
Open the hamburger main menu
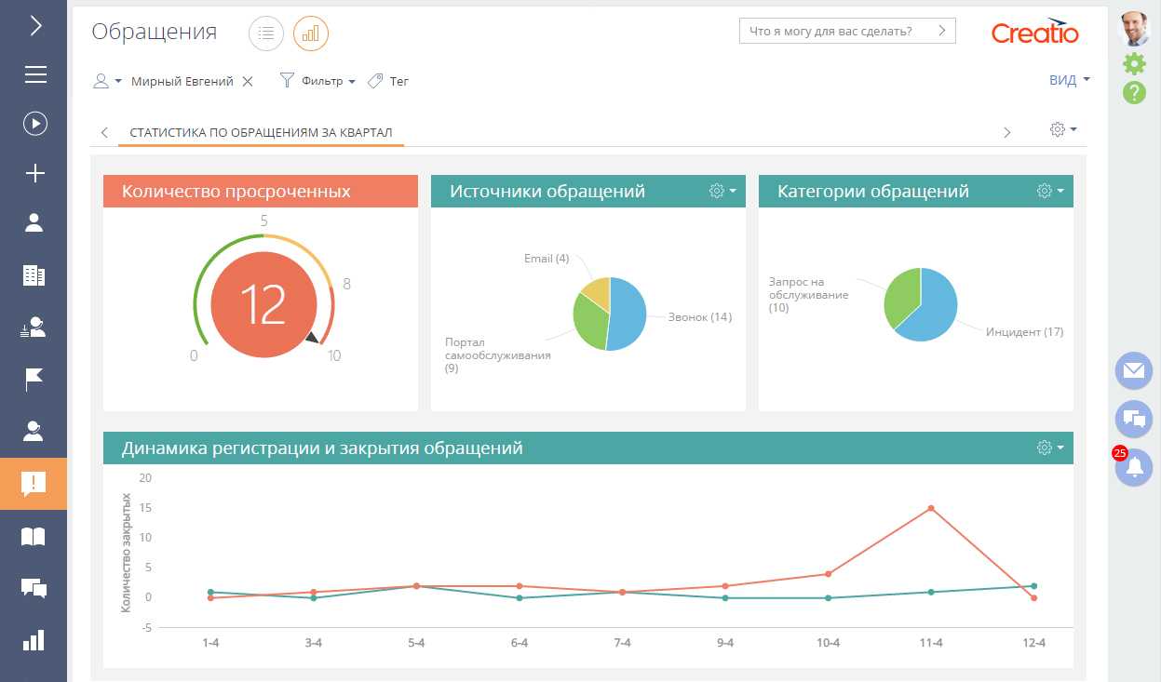tap(35, 74)
